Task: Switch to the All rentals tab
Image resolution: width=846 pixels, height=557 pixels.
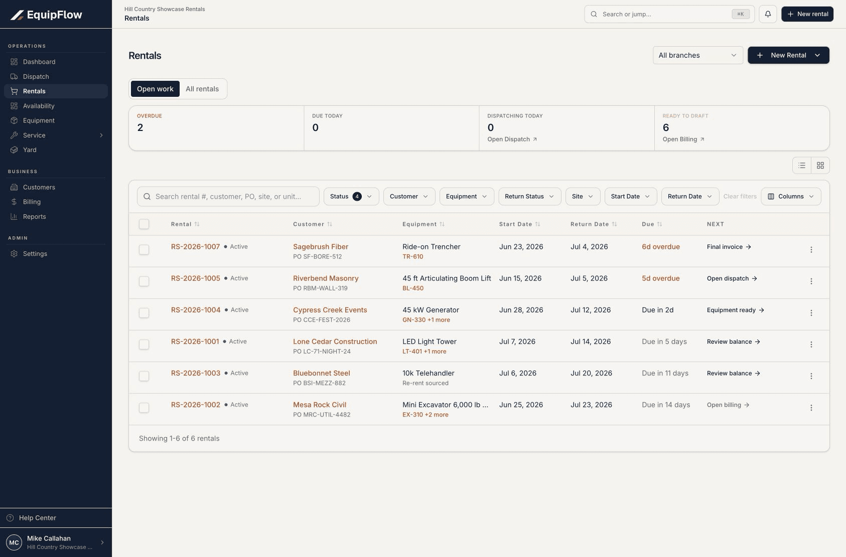Action: click(202, 89)
